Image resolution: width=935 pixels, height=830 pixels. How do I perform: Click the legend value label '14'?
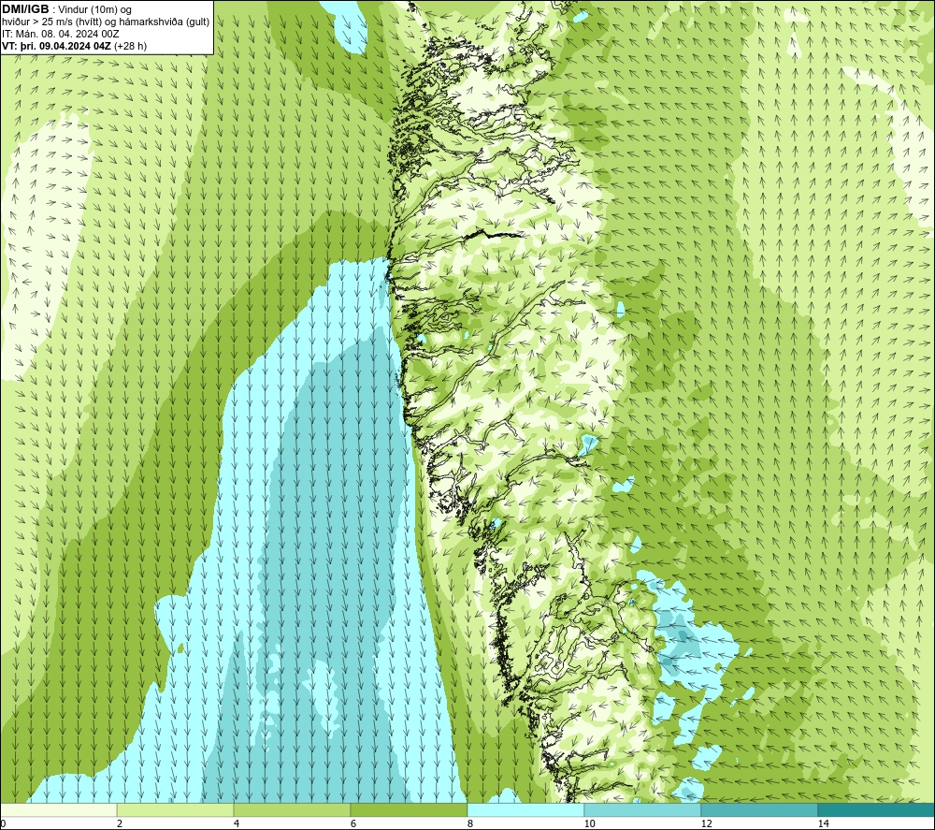823,823
